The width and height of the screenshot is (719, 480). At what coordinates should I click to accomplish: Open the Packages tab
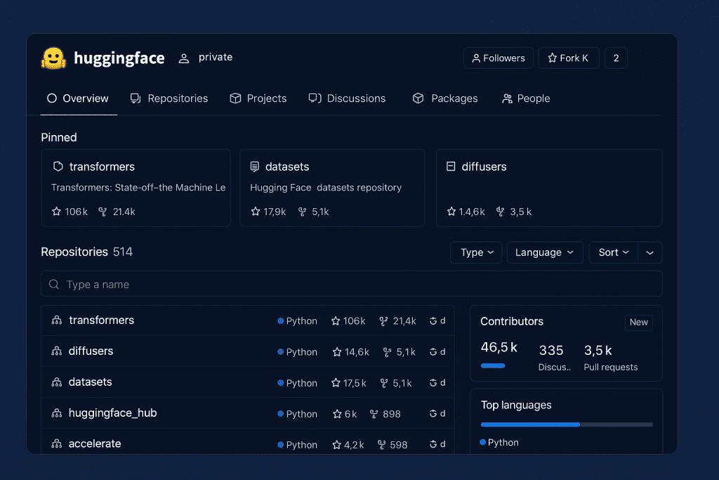[445, 98]
